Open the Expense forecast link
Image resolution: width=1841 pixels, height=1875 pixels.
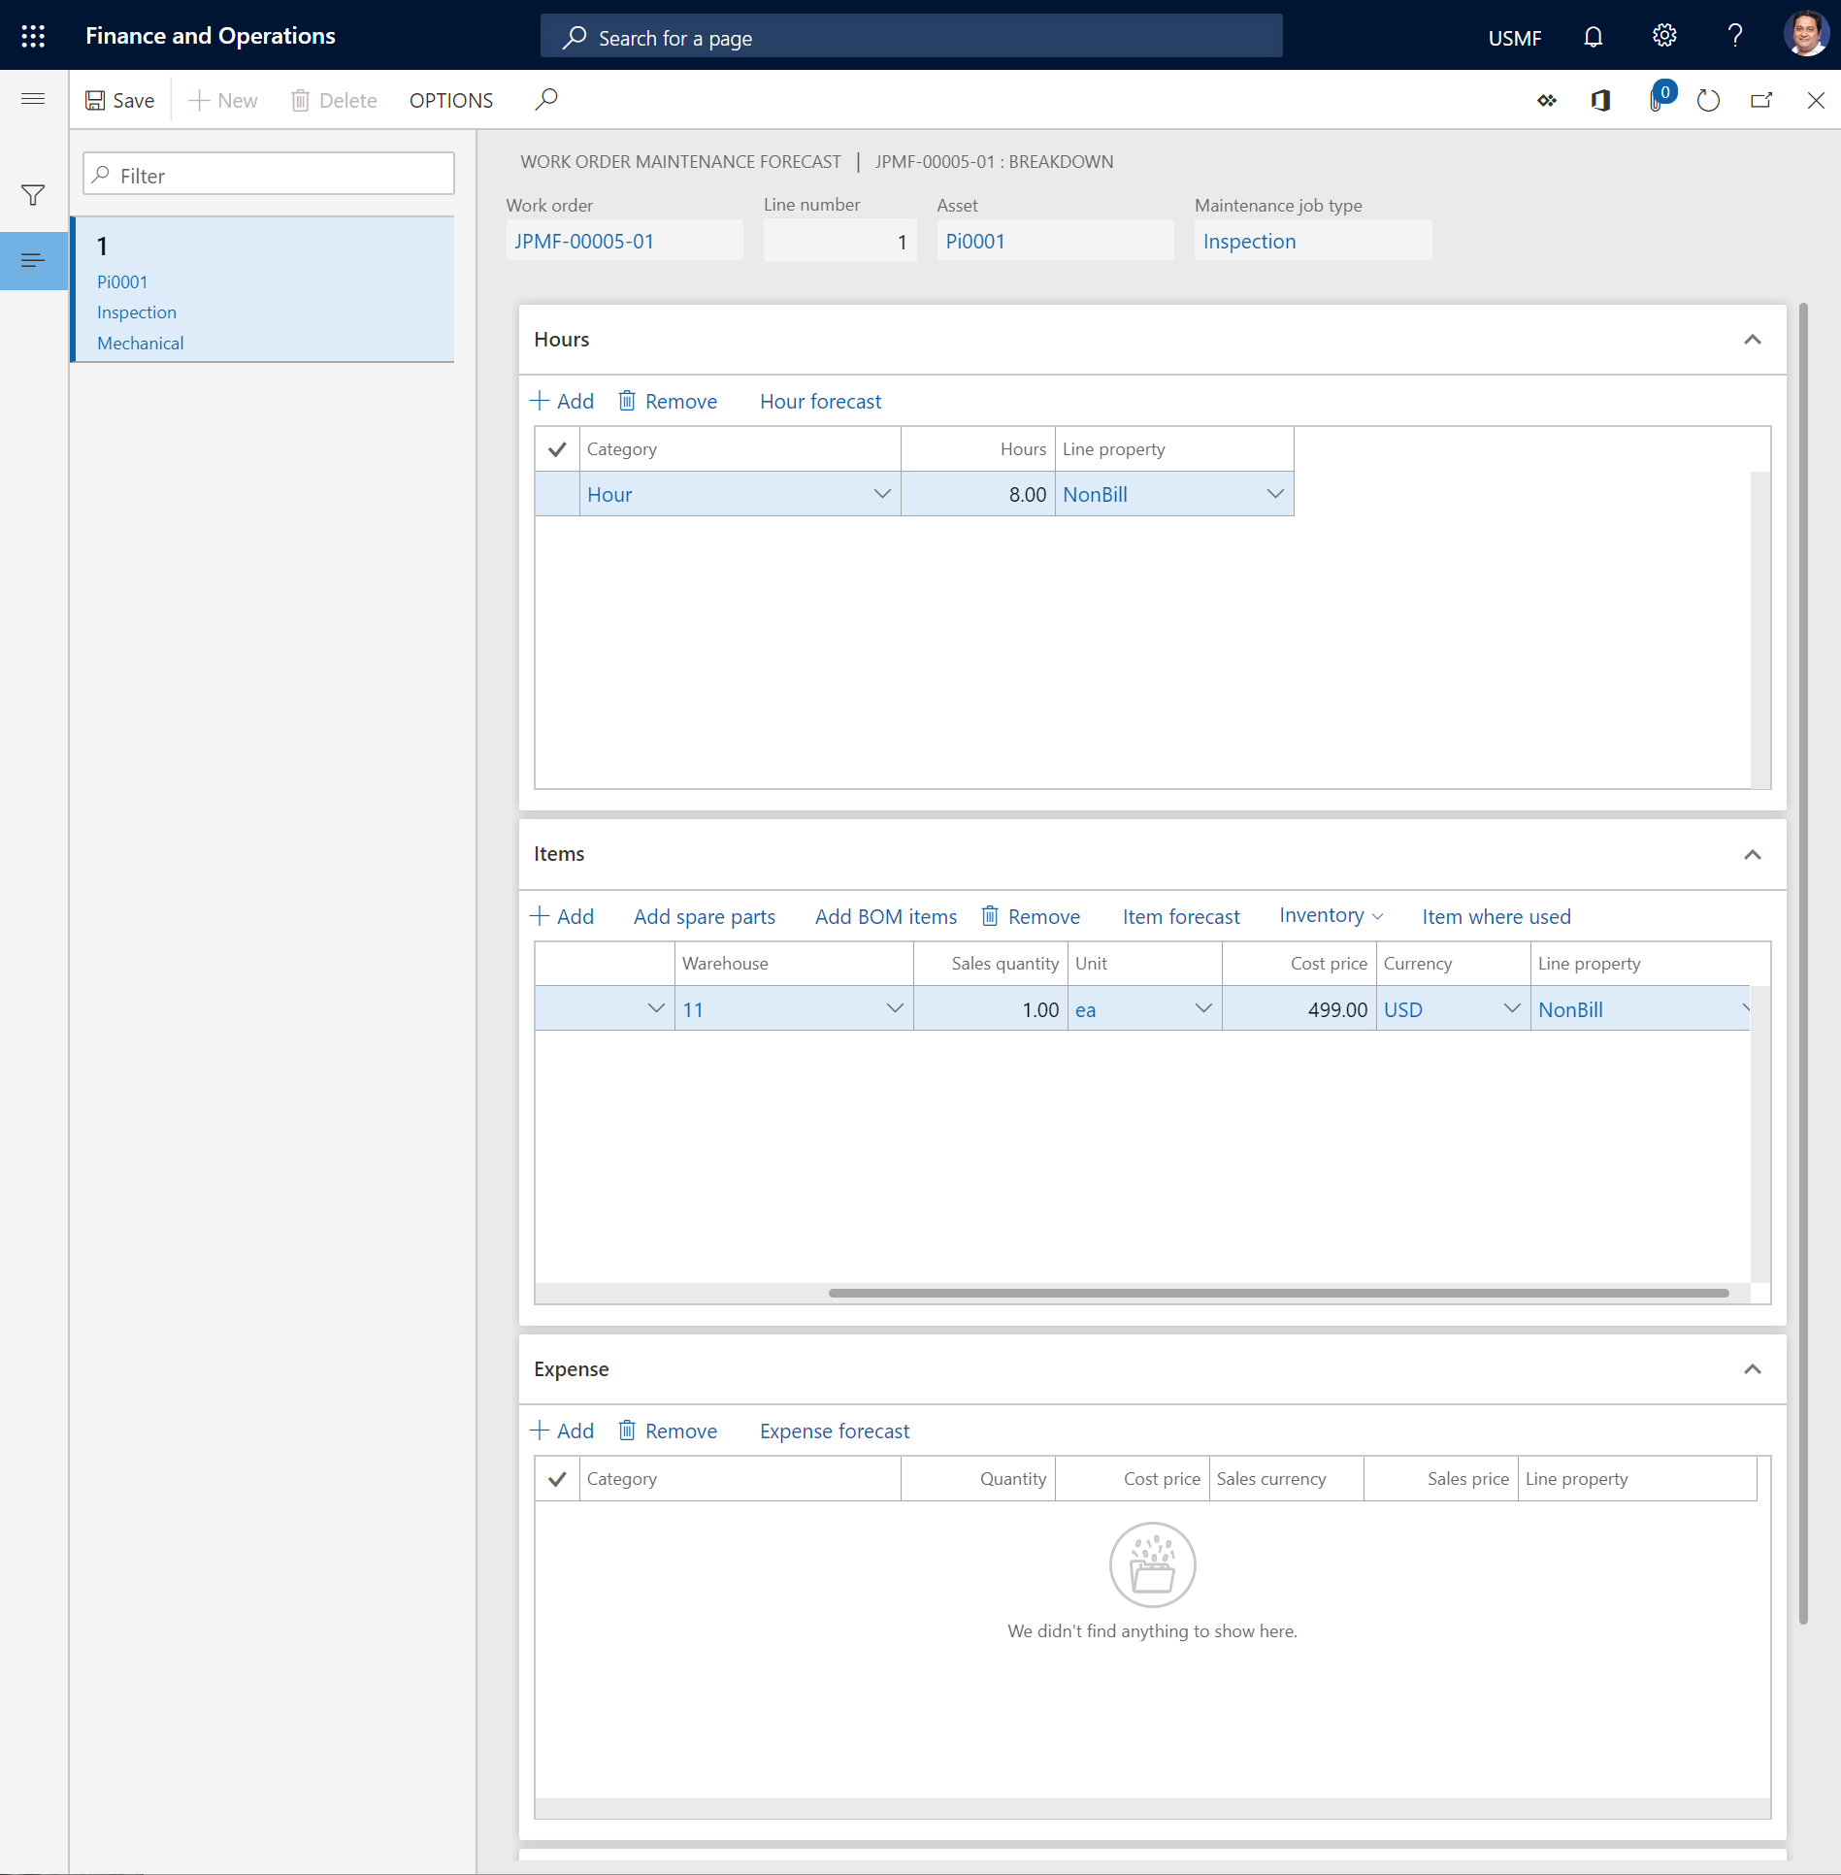[x=834, y=1431]
